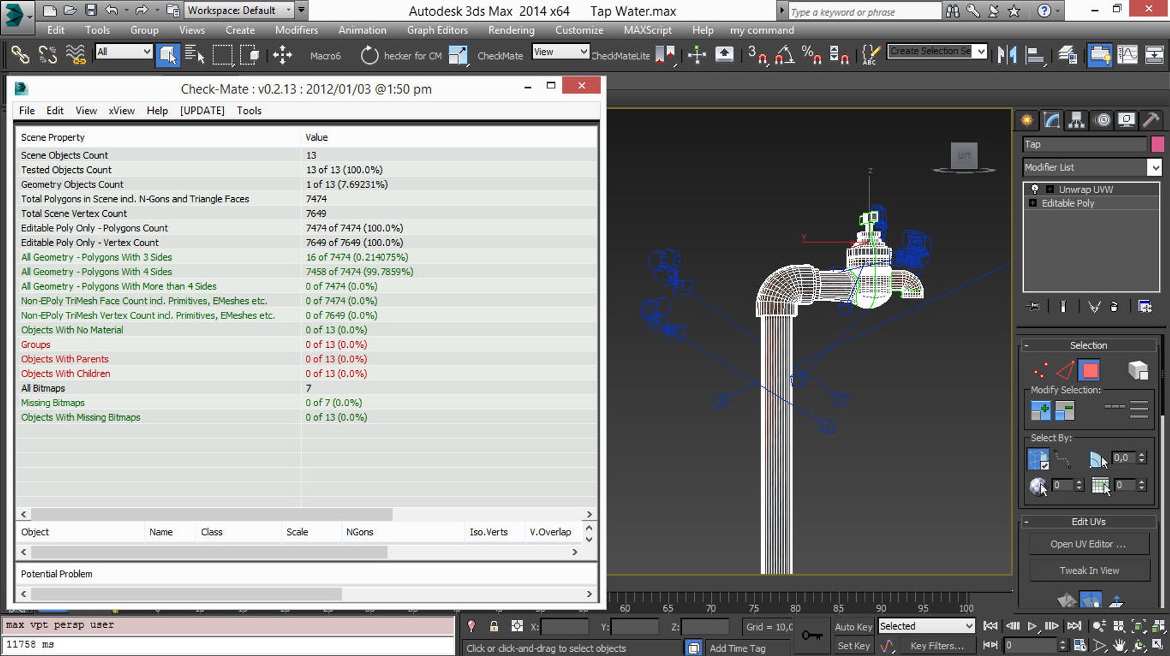
Task: Switch to the Utilities hammer tab
Action: click(1150, 120)
